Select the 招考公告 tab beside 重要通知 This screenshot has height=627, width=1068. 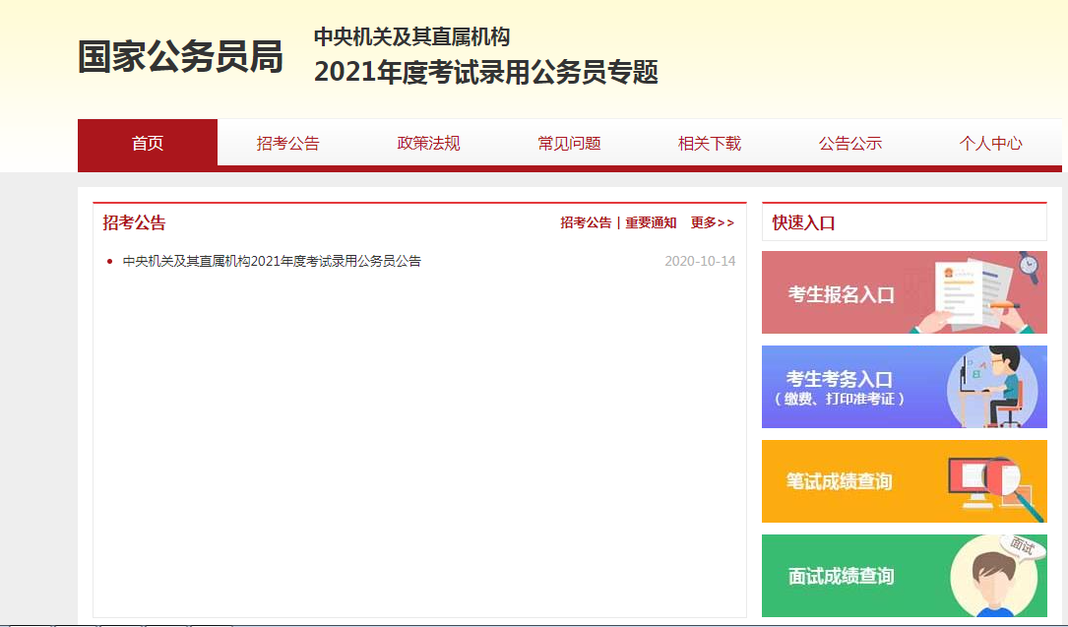click(x=586, y=223)
